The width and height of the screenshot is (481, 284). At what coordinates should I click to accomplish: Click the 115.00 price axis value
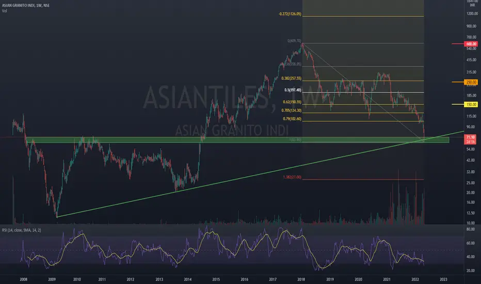(472, 116)
